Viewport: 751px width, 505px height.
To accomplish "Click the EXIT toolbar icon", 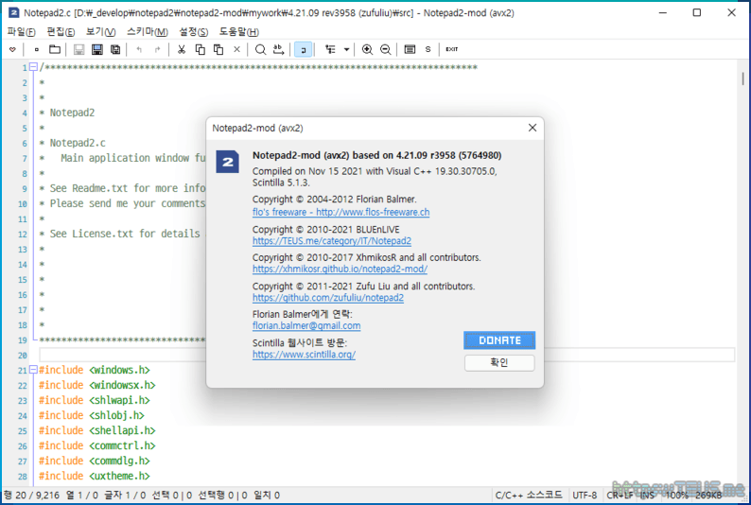I will click(452, 49).
